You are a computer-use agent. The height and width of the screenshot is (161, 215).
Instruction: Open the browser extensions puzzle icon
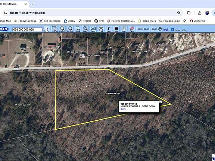[189, 13]
